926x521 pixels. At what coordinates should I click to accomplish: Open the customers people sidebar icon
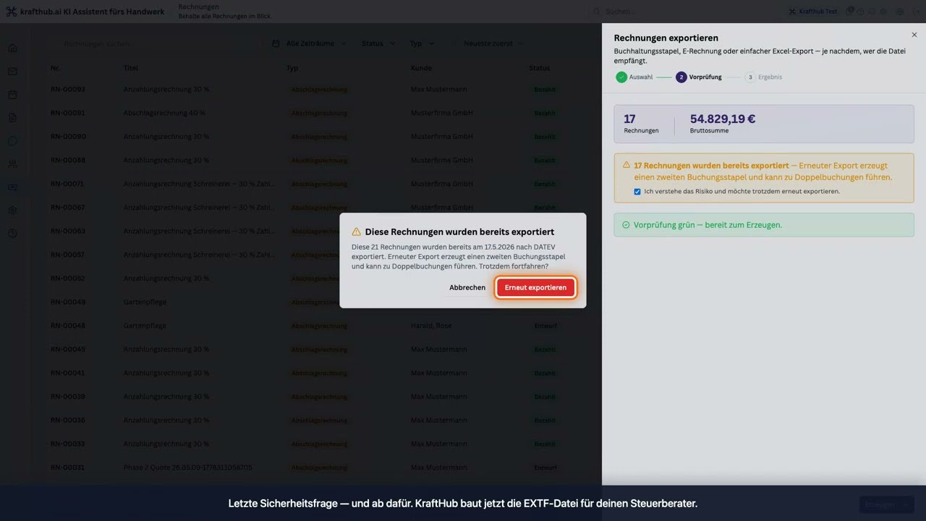pyautogui.click(x=12, y=164)
